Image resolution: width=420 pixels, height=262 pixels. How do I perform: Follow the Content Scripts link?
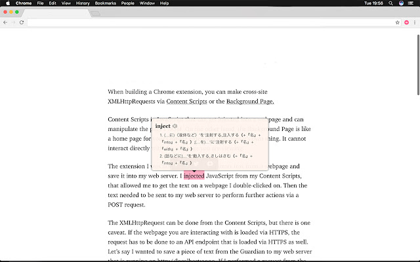coord(186,102)
